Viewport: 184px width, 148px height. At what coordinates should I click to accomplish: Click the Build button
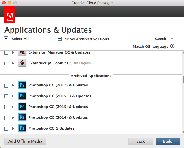(x=168, y=141)
